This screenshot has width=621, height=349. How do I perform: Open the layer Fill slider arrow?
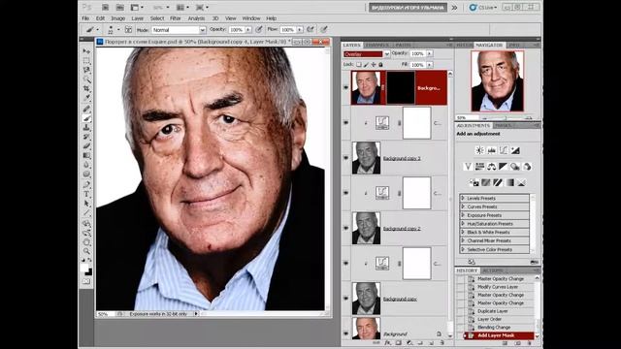pos(430,65)
